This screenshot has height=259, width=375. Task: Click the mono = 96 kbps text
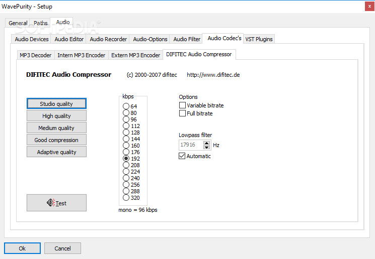coord(138,210)
